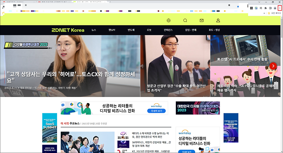Click 자세히 보기 on Workday banner
Screen dimensions: 283x153
(x=156, y=111)
